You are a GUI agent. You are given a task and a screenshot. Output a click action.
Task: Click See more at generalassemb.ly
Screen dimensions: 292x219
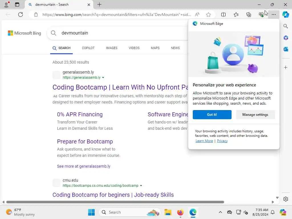click(x=84, y=166)
